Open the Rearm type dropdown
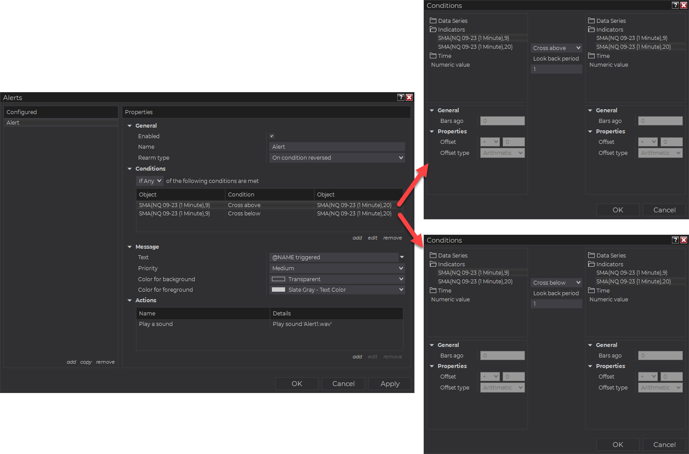The image size is (689, 454). [337, 157]
